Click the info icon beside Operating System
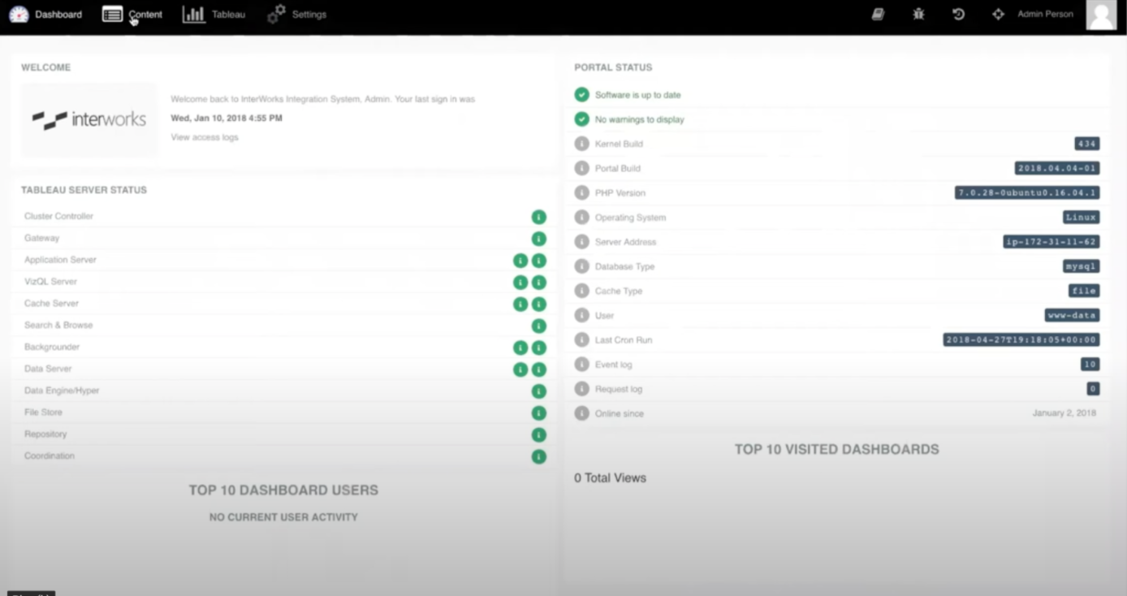 (x=581, y=218)
